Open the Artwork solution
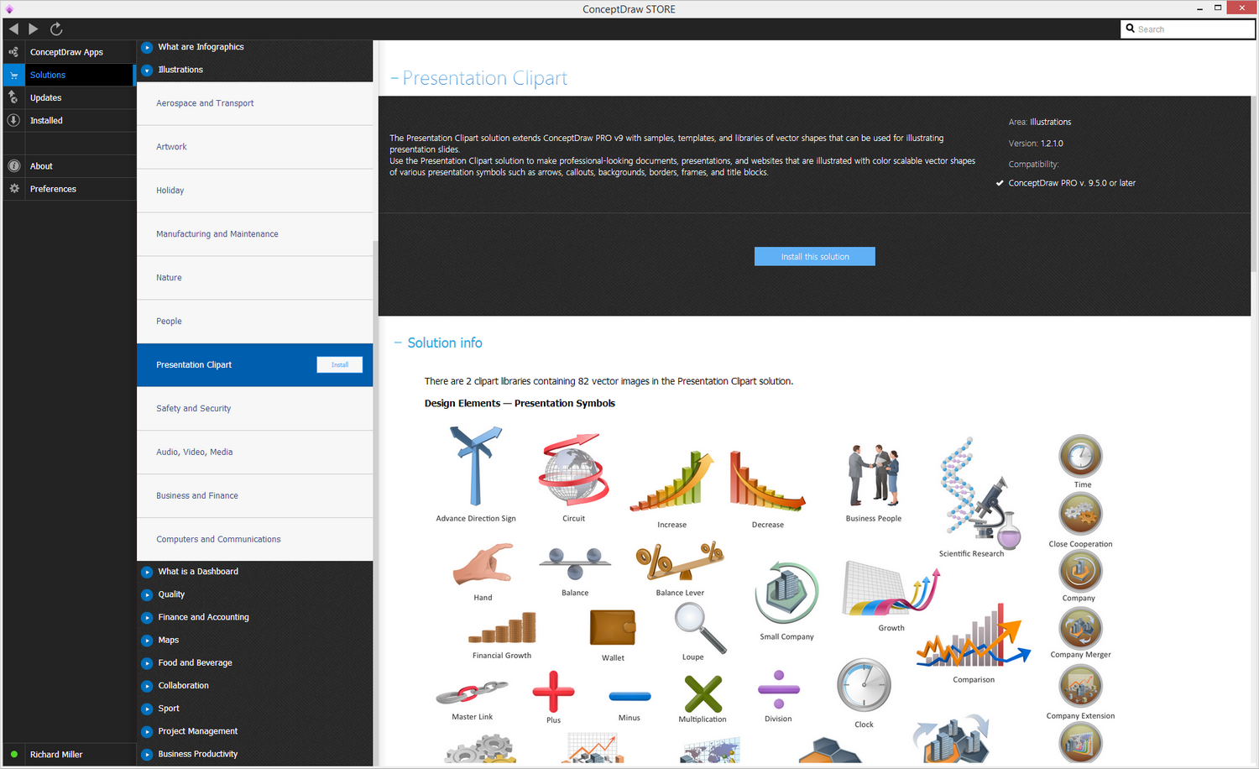 click(255, 147)
